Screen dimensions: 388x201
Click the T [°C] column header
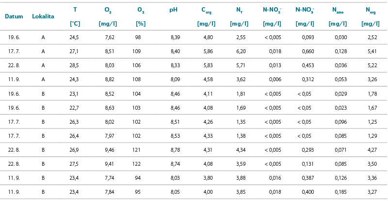click(75, 16)
